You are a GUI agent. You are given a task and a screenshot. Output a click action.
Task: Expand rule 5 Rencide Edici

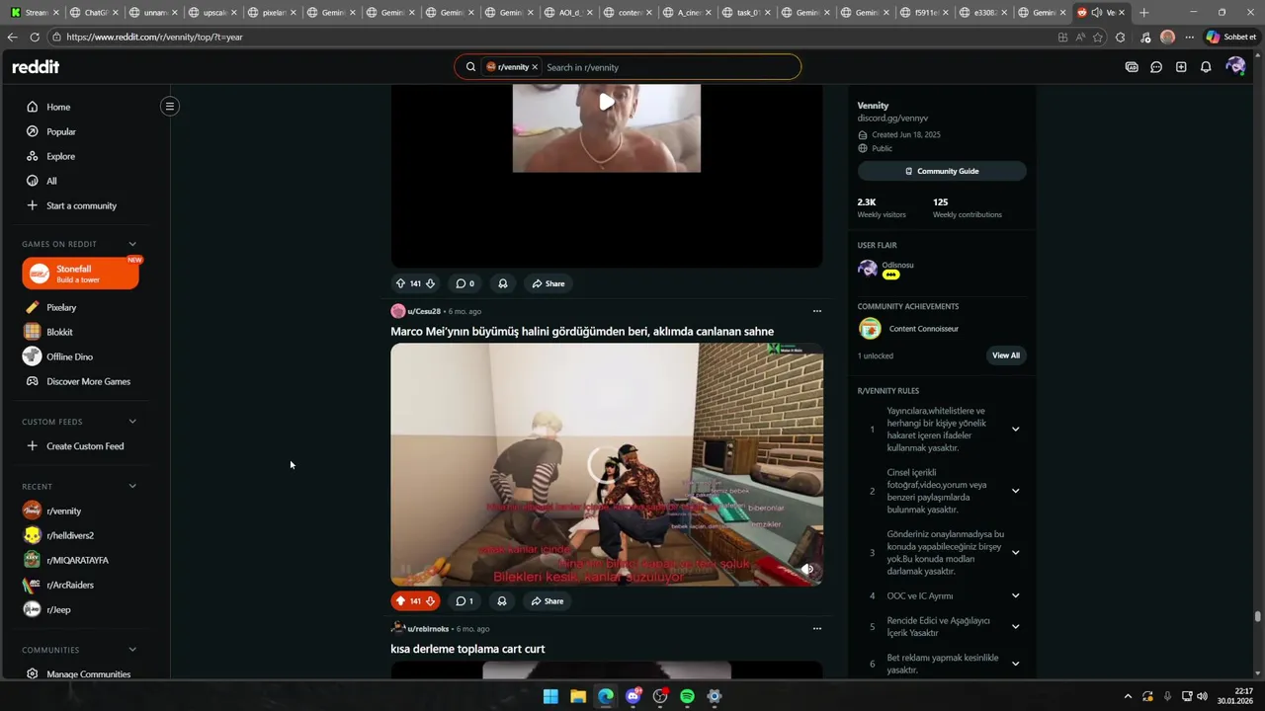click(1015, 627)
